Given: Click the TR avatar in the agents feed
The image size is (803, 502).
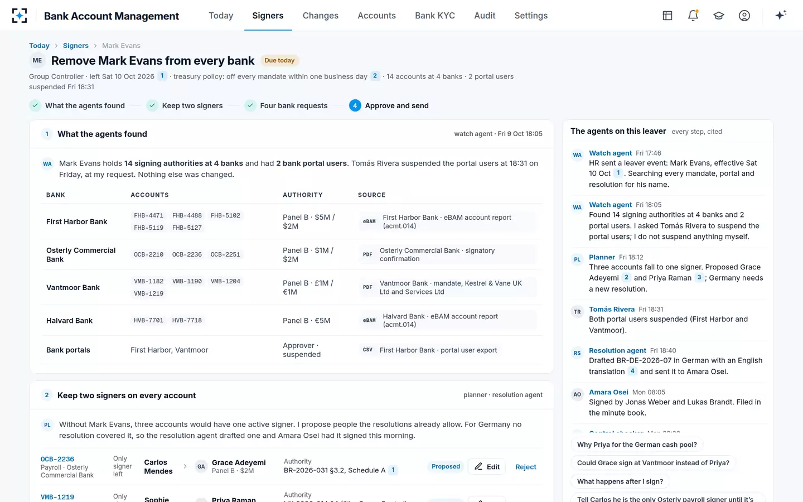Looking at the screenshot, I should pyautogui.click(x=577, y=312).
